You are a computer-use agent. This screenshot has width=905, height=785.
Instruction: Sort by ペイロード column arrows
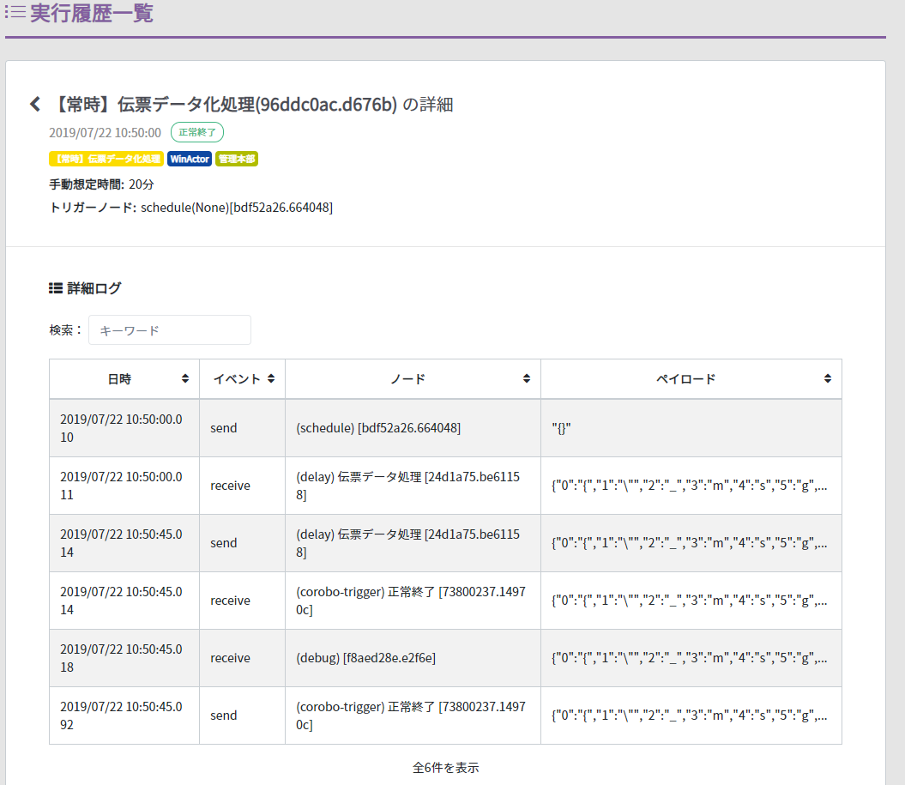tap(827, 378)
